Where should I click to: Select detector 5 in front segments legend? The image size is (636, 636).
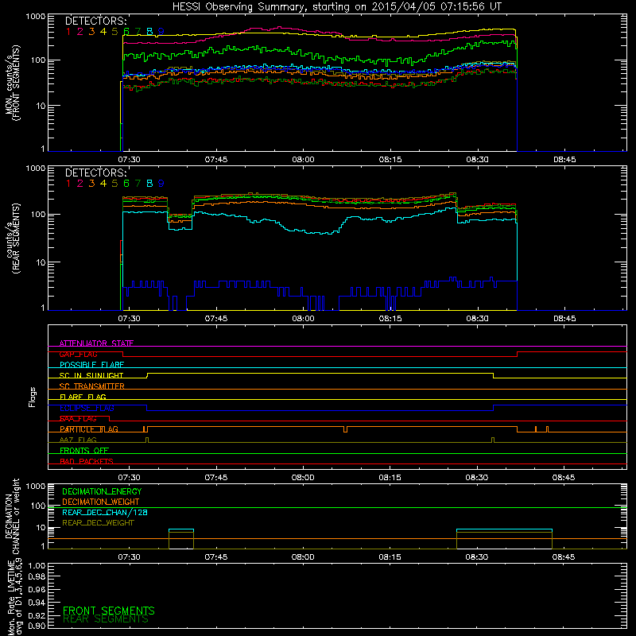click(x=114, y=32)
